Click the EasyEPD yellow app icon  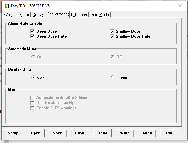7,6
